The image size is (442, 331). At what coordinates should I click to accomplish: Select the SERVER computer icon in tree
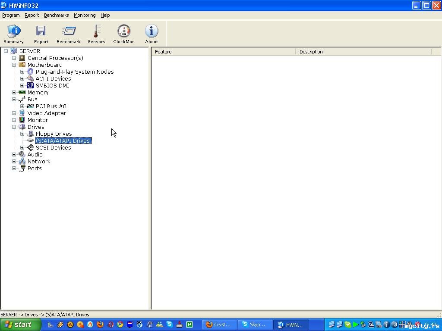coord(14,51)
